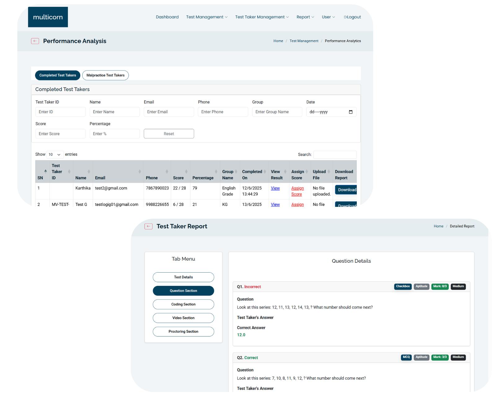Image resolution: width=492 pixels, height=401 pixels.
Task: Expand the Test Taker Management menu
Action: 262,17
